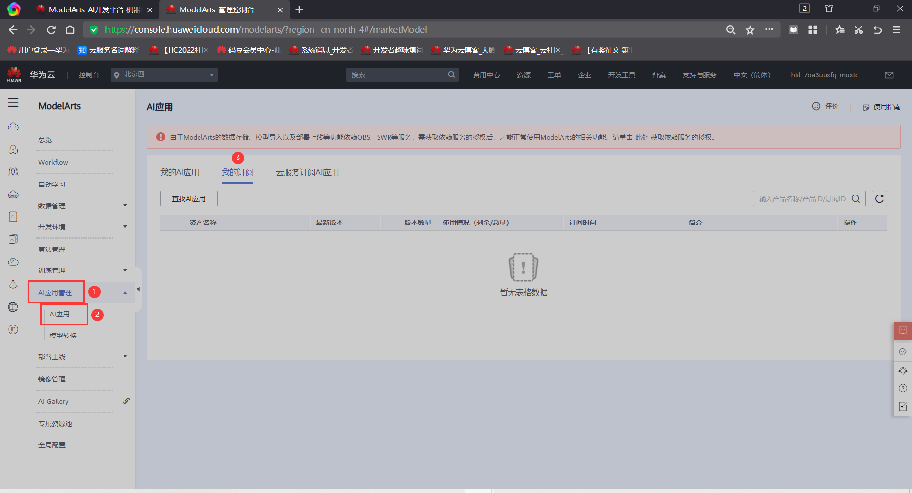
Task: Click the AI Gallery external link icon
Action: [126, 401]
